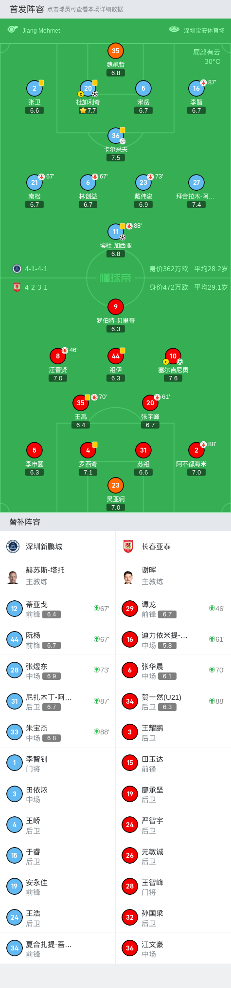
Task: Select bench player 夏合扎提 number 34
Action: pyautogui.click(x=57, y=948)
